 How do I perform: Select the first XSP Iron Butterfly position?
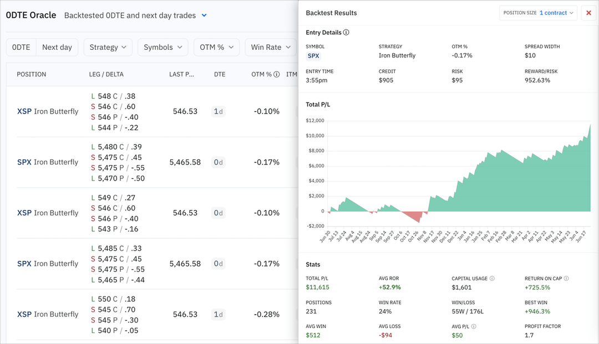47,111
